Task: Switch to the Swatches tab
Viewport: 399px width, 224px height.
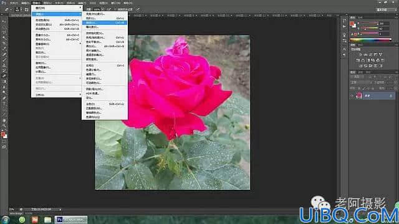Action: [x=360, y=17]
